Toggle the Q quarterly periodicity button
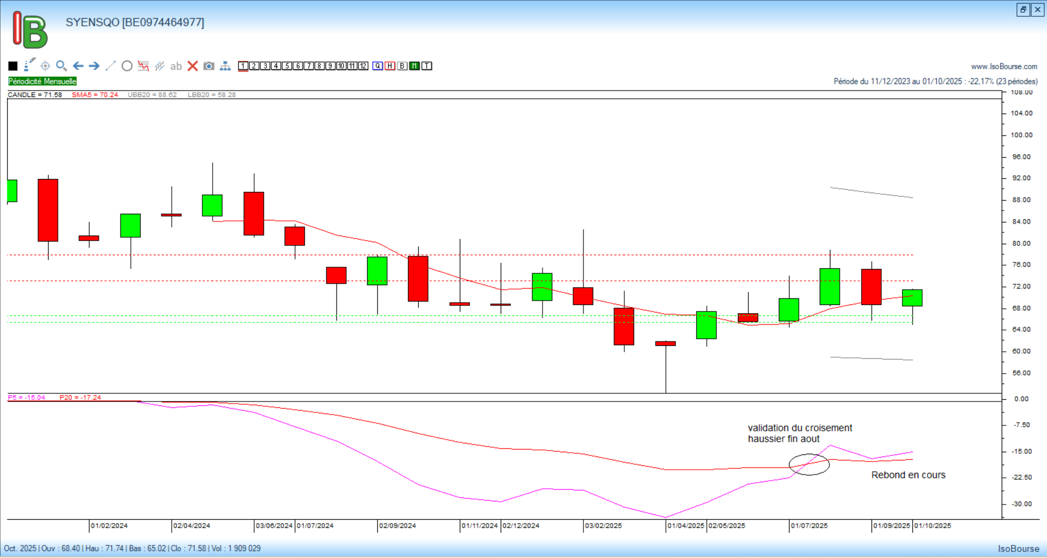This screenshot has height=558, width=1047. [377, 66]
